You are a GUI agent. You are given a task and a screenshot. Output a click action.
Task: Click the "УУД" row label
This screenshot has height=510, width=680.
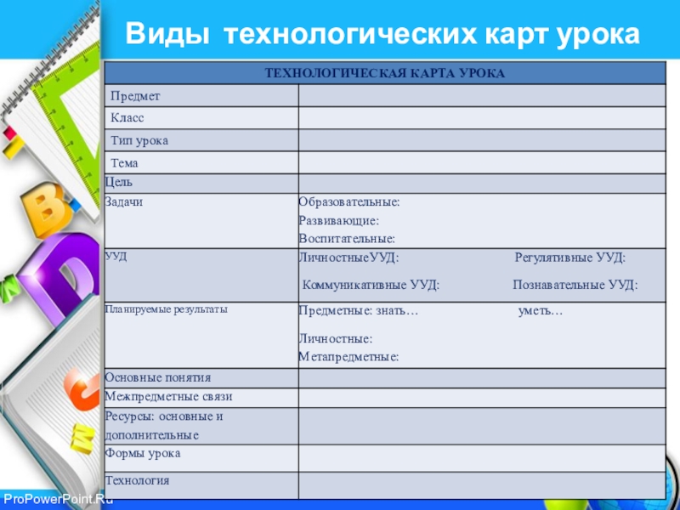pyautogui.click(x=116, y=257)
